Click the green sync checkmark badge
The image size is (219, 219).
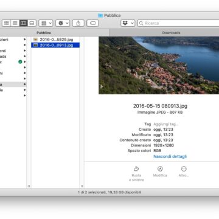(x=20, y=62)
